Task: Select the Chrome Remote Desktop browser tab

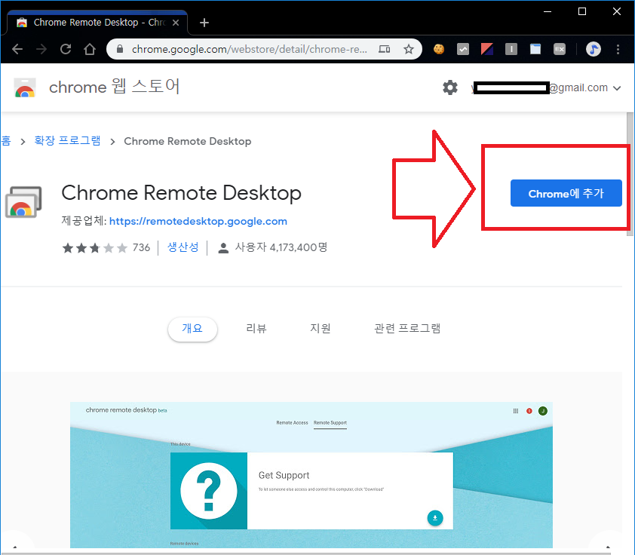Action: [97, 23]
